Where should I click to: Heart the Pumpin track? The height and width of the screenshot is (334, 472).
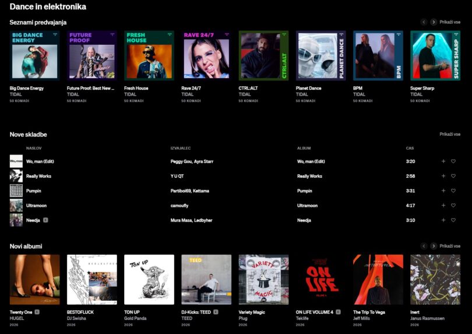tap(453, 191)
